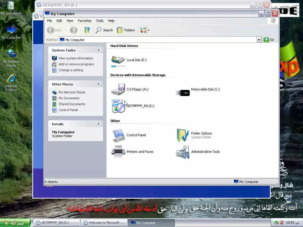This screenshot has width=303, height=227.
Task: Expand the Address bar dropdown
Action: coord(259,40)
